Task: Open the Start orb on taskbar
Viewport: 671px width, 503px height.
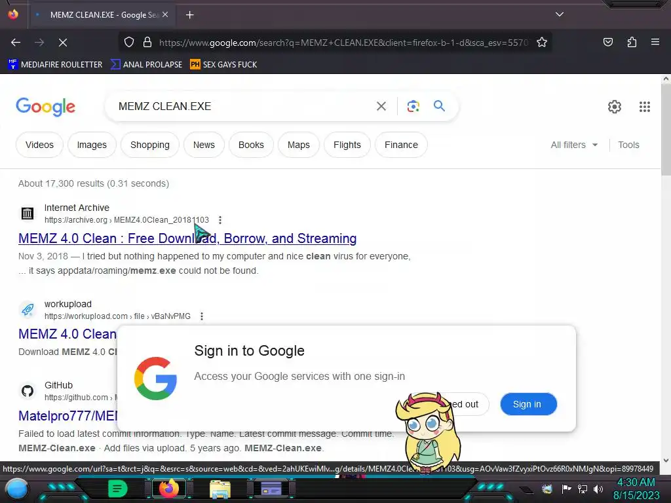Action: tap(18, 489)
